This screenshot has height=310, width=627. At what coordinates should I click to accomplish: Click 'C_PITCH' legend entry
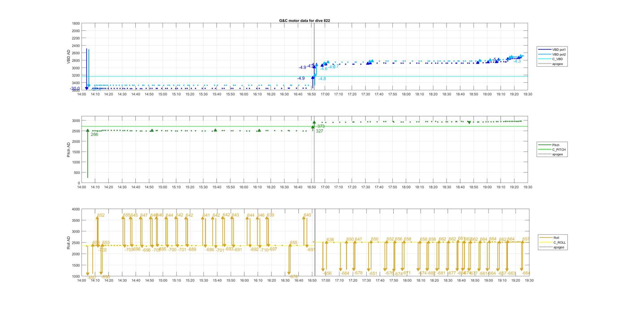coord(559,150)
